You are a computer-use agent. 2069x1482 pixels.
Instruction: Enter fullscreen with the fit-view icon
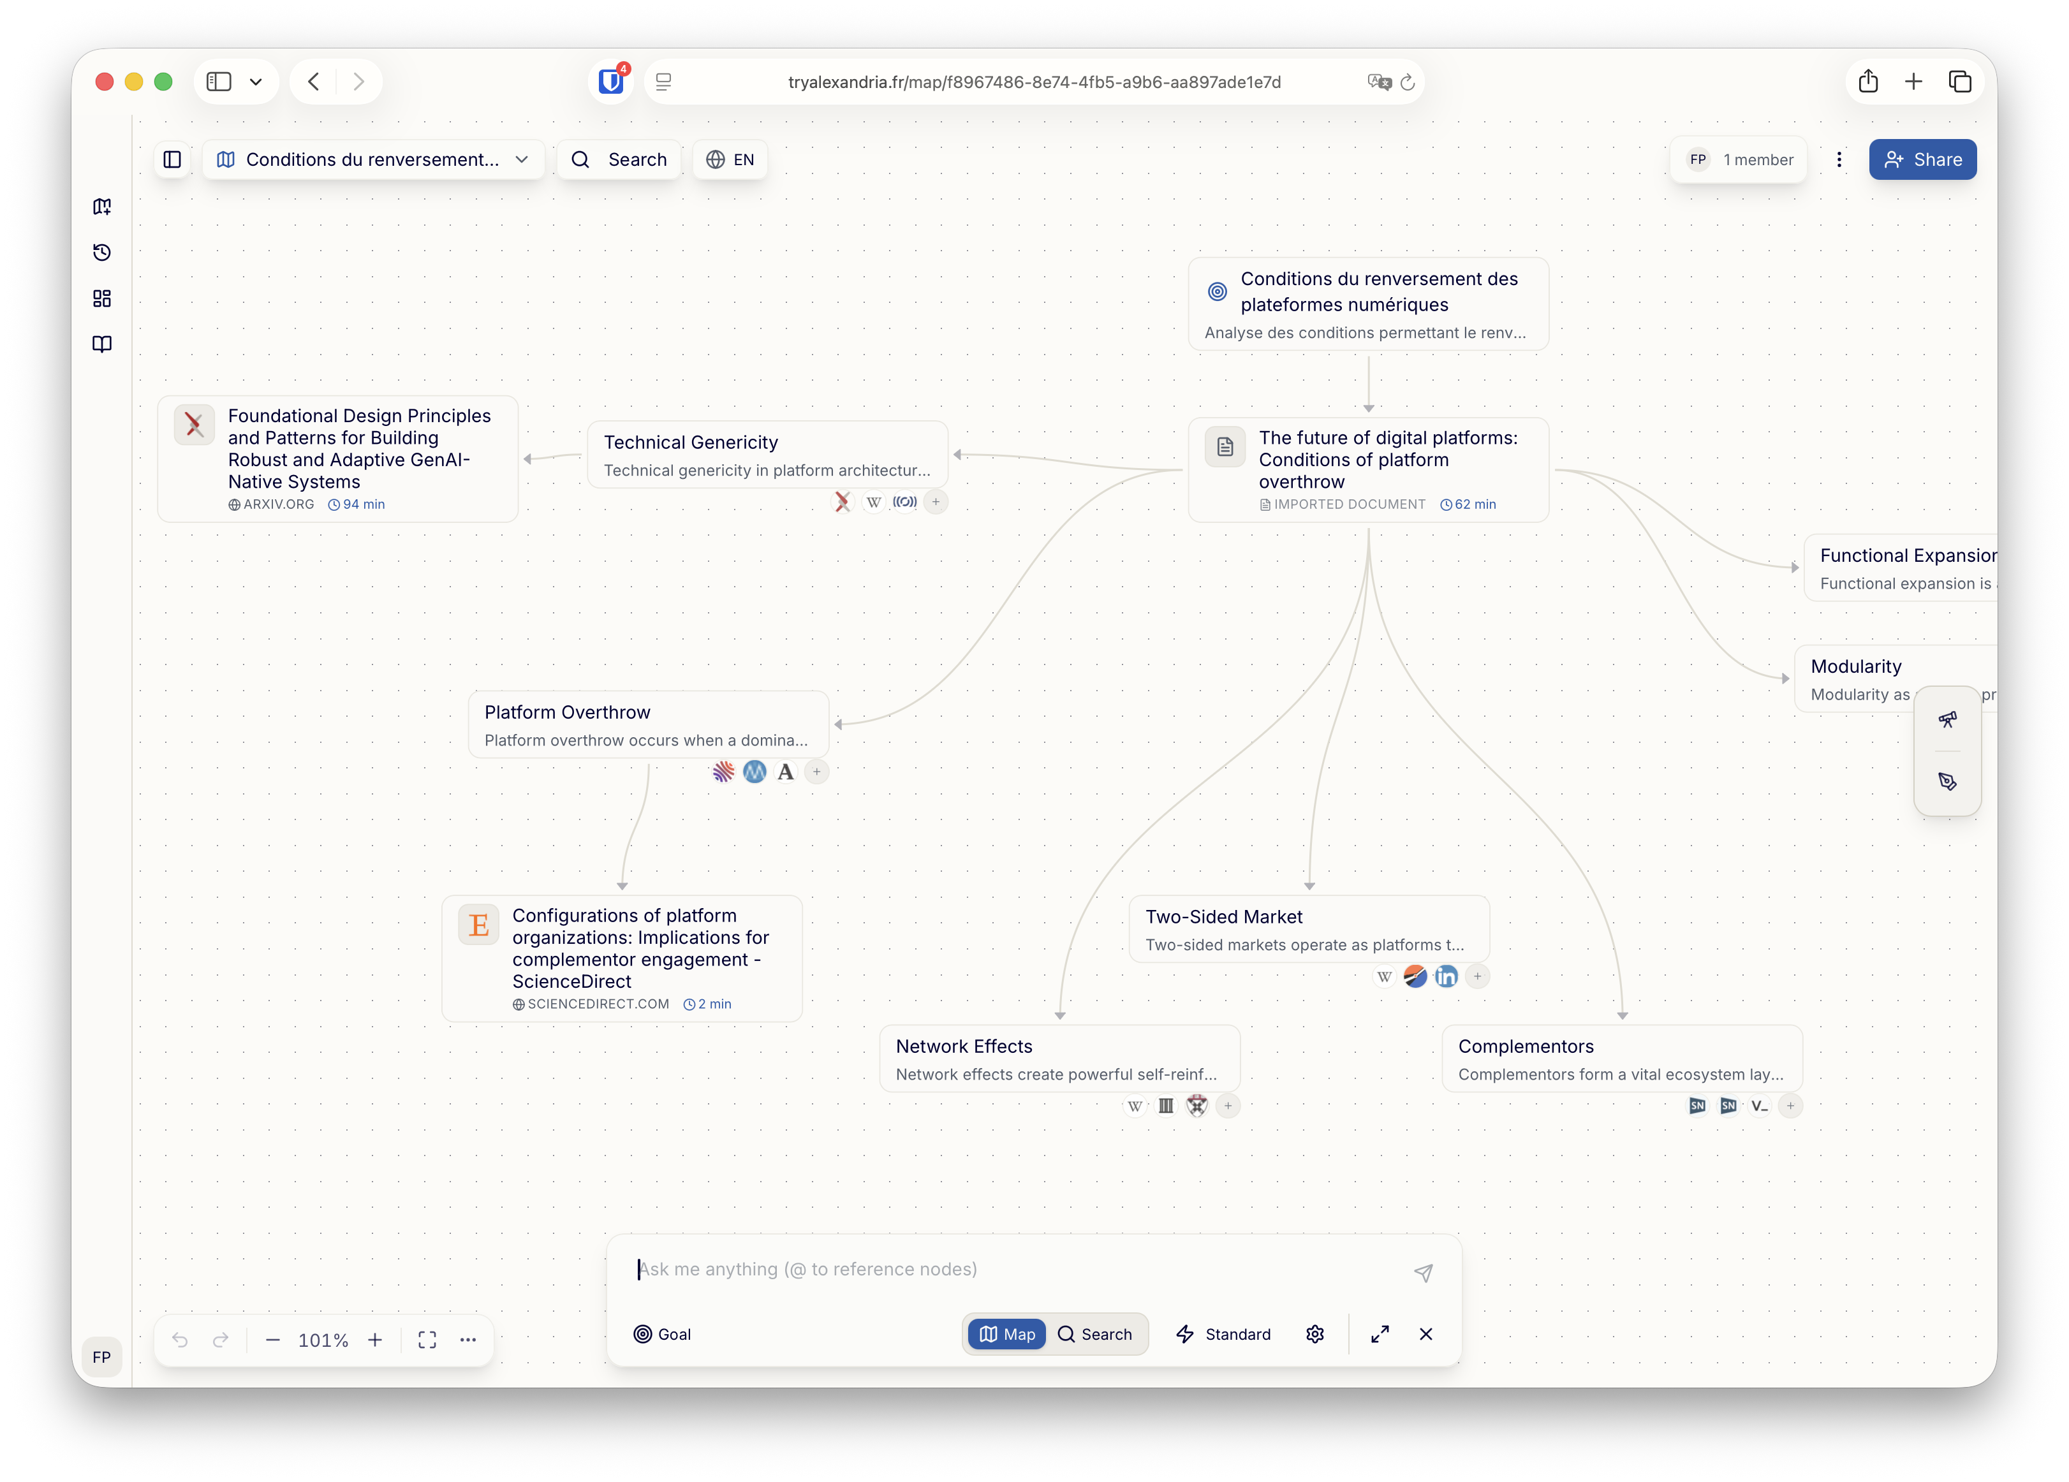click(x=426, y=1340)
